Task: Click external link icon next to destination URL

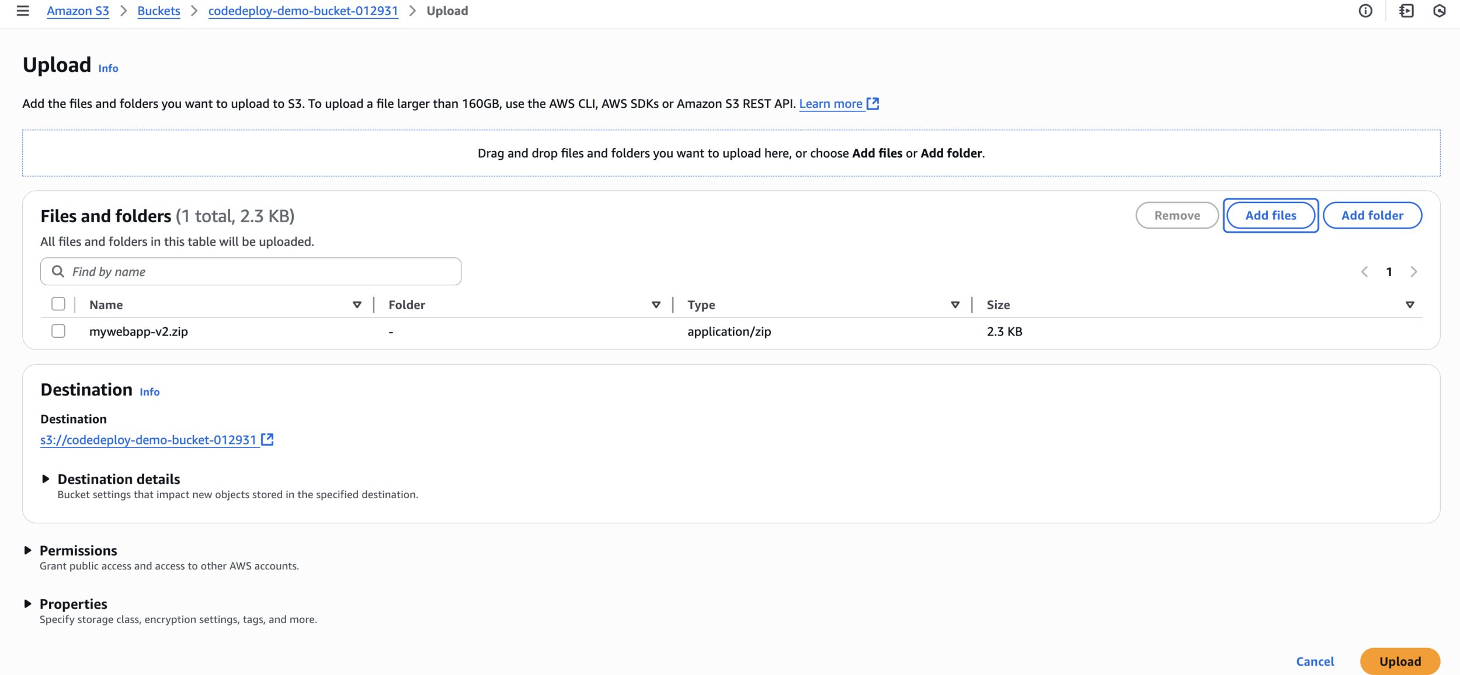Action: (267, 439)
